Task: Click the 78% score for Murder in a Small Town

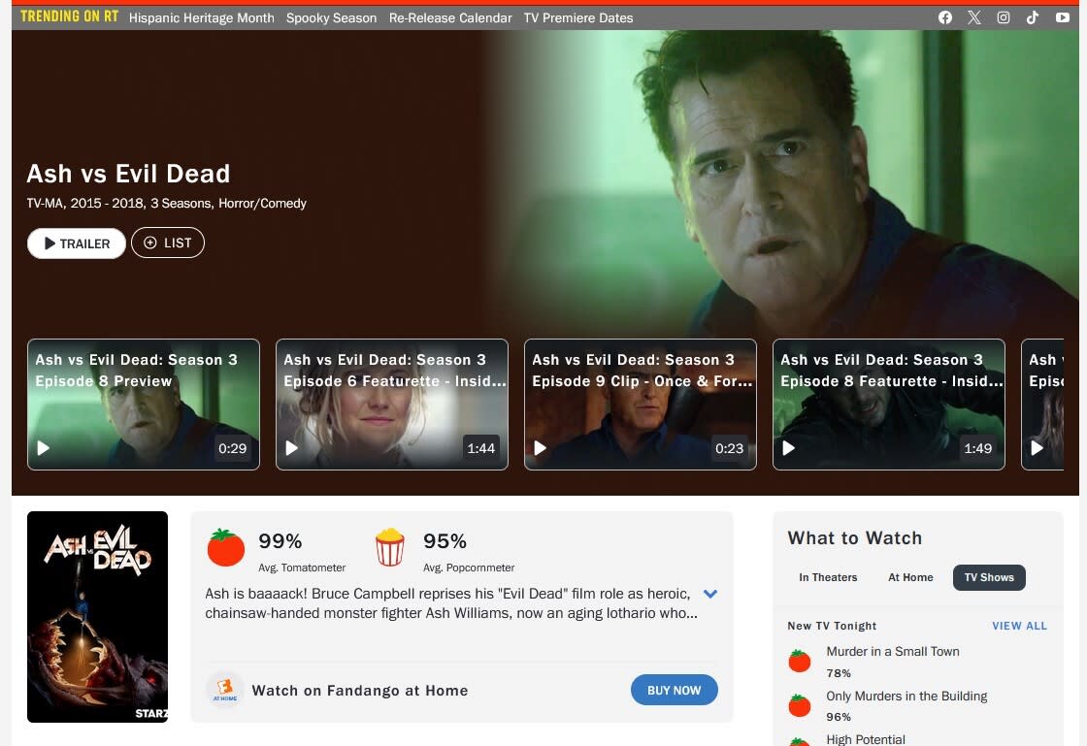Action: tap(839, 672)
